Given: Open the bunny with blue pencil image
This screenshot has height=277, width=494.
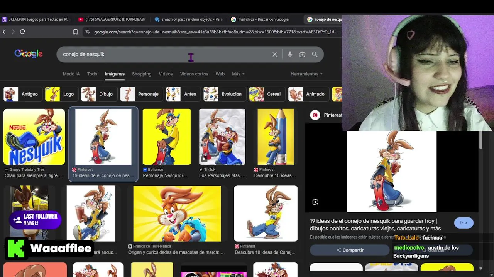Looking at the screenshot, I should (276, 137).
